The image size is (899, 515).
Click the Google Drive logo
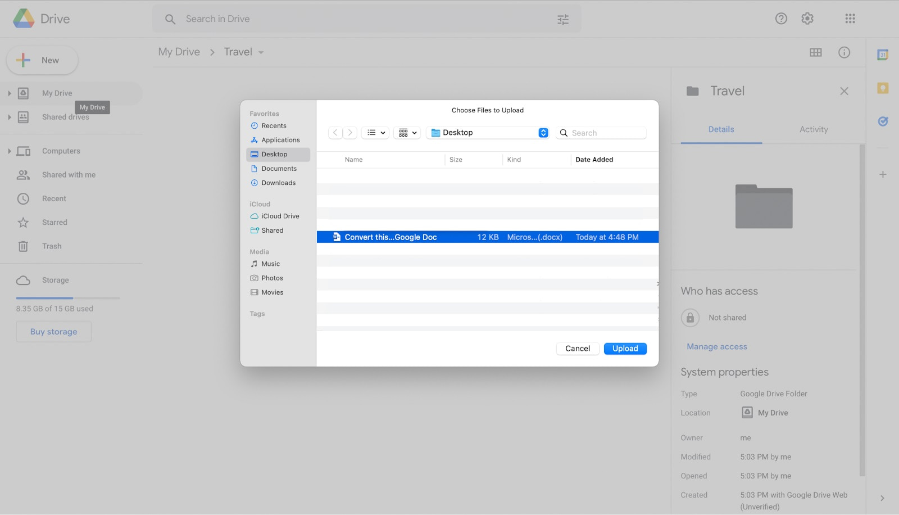pos(24,19)
